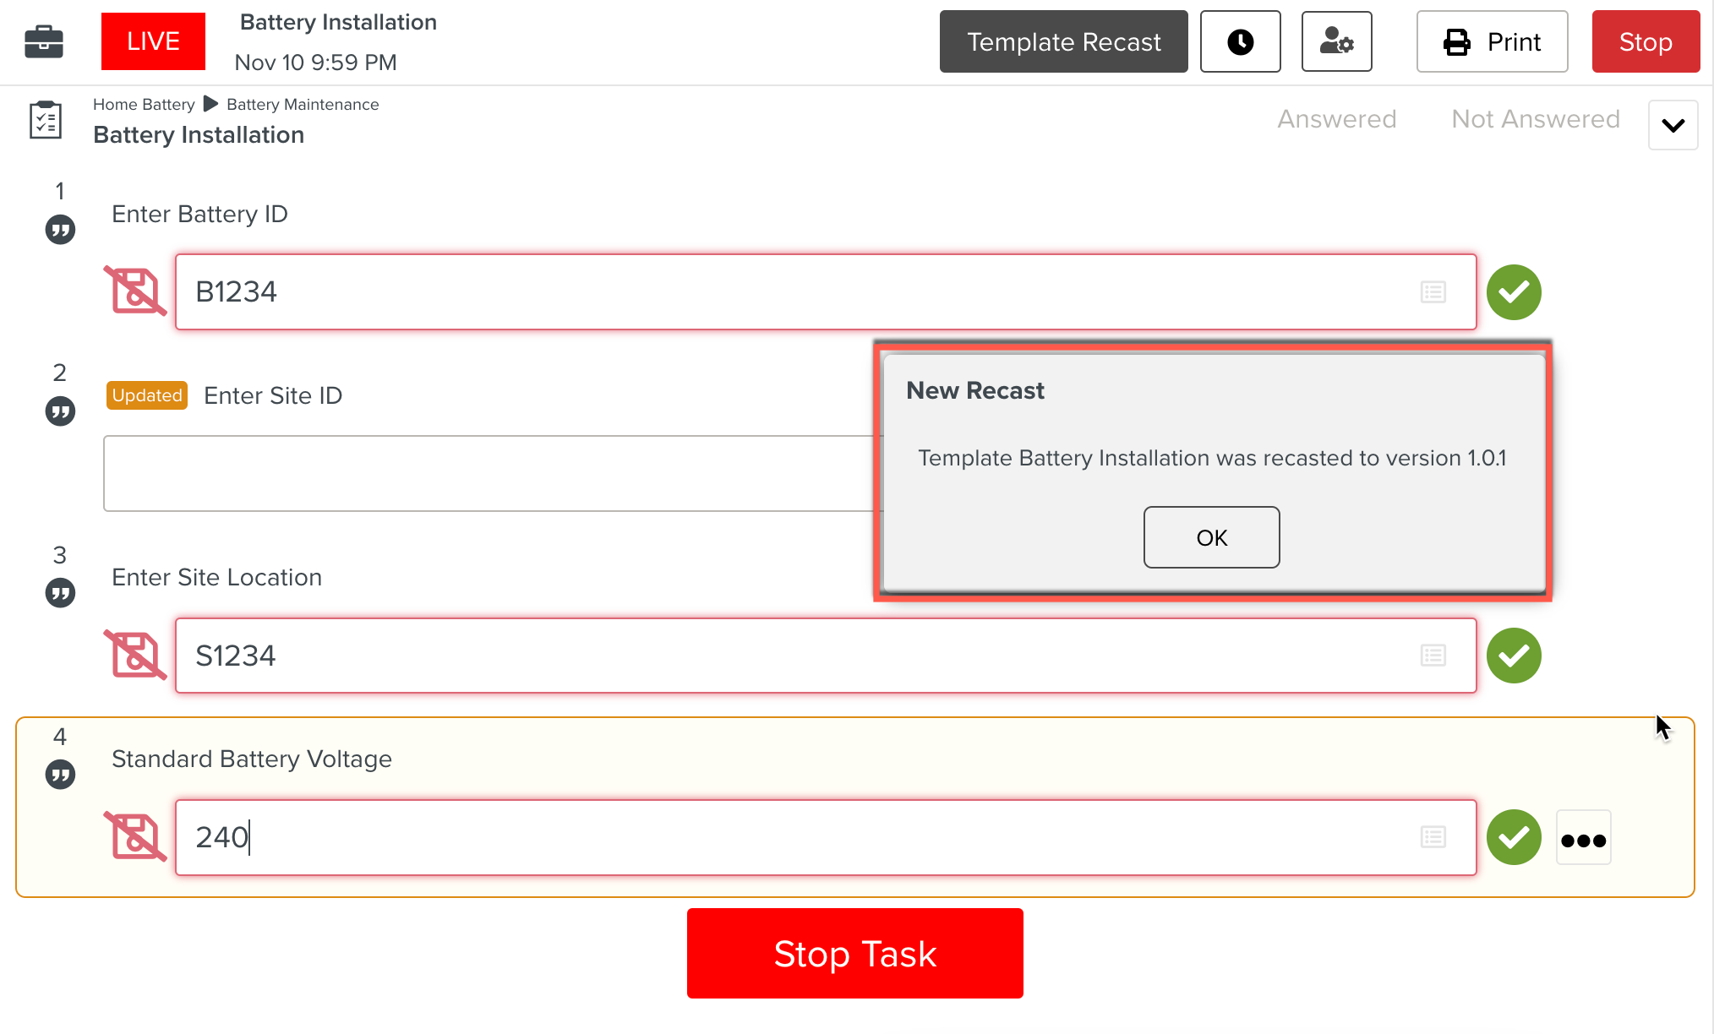Image resolution: width=1714 pixels, height=1034 pixels.
Task: Open the ellipsis menu on Standard Battery Voltage
Action: point(1583,837)
